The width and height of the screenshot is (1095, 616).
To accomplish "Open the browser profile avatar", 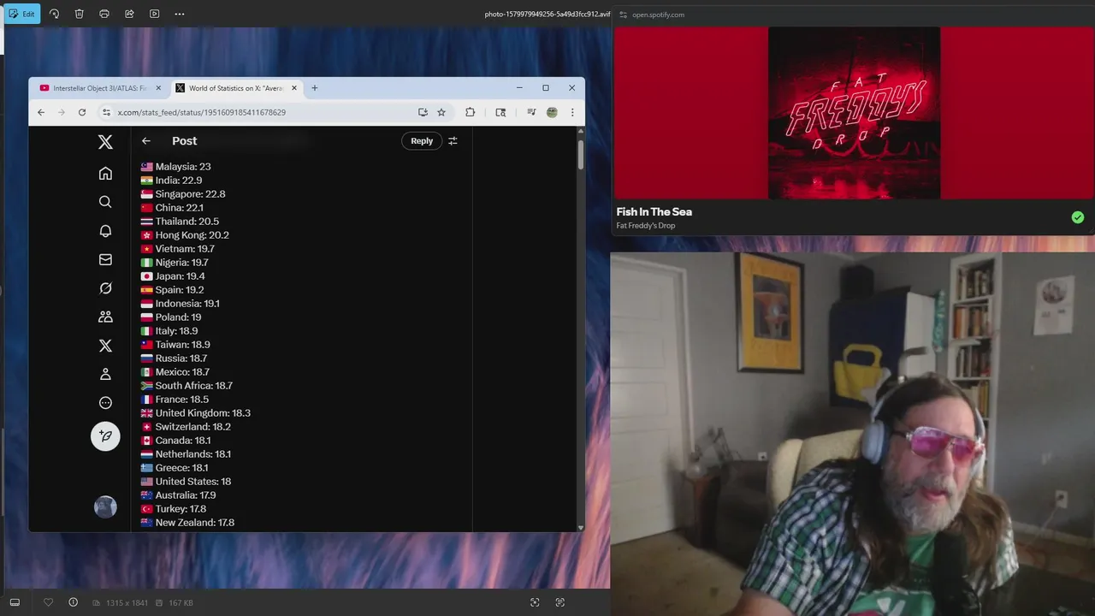I will [552, 112].
